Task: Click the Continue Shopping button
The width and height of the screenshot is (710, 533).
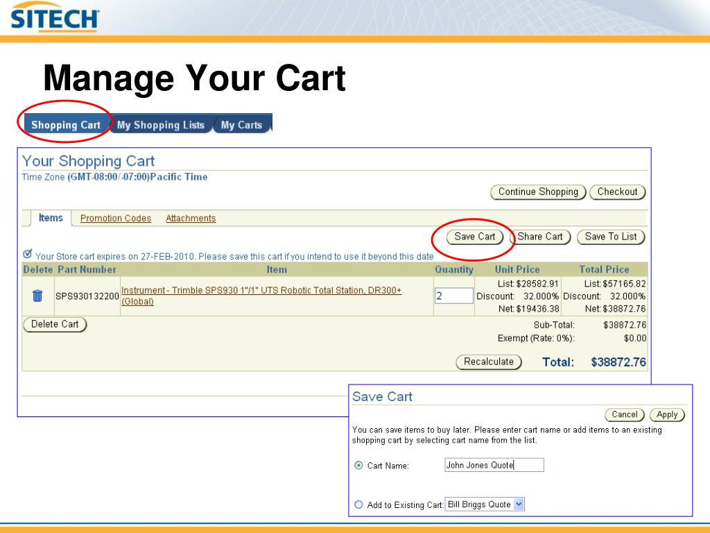Action: (538, 192)
